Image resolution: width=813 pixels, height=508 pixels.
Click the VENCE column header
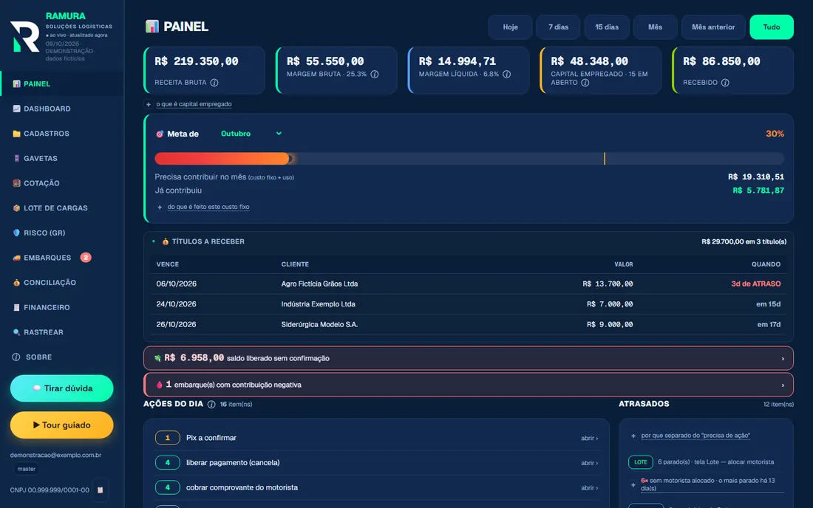168,264
